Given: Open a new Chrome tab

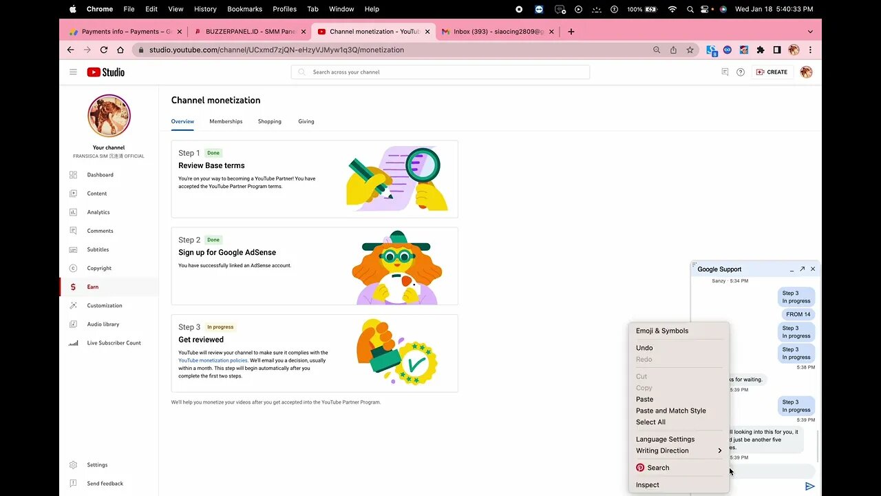Looking at the screenshot, I should 571,32.
